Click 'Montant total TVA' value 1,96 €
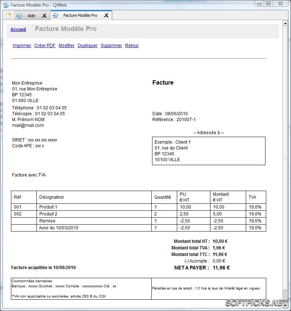This screenshot has height=311, width=291. tap(219, 248)
